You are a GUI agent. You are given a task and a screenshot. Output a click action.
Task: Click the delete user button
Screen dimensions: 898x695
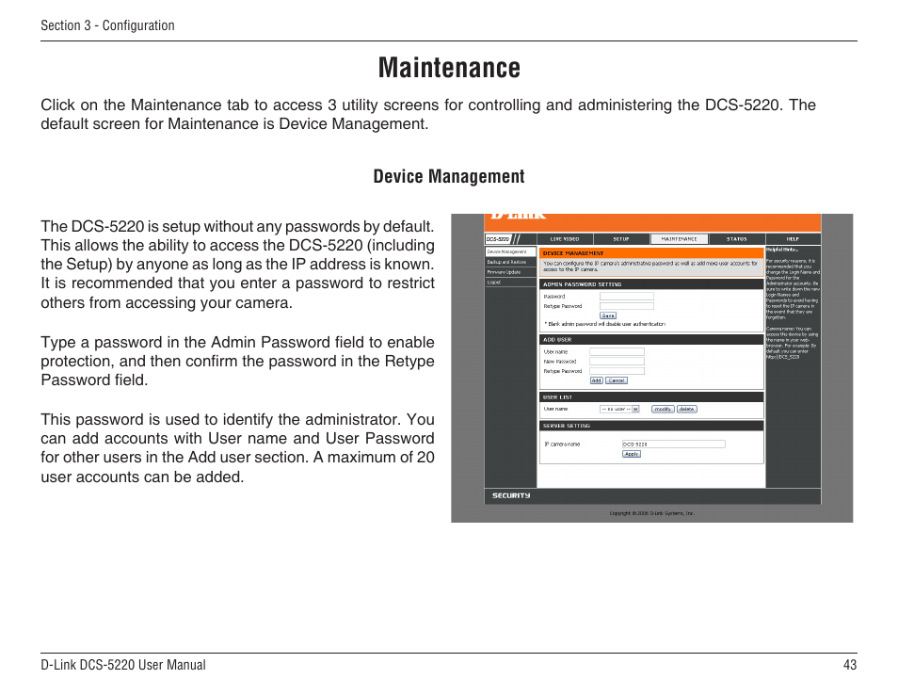[686, 409]
